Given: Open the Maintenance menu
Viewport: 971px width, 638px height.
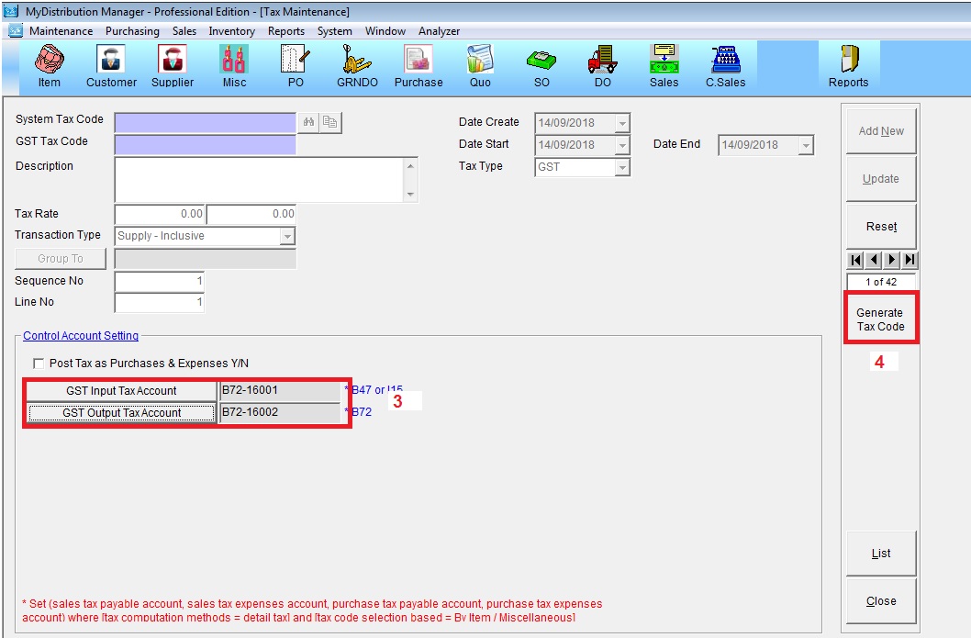Looking at the screenshot, I should pos(61,31).
